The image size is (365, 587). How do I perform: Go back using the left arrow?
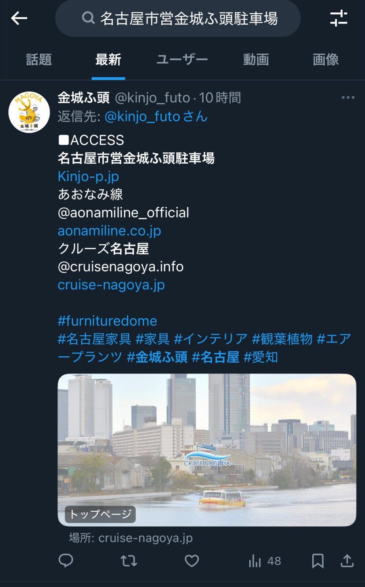coord(19,18)
